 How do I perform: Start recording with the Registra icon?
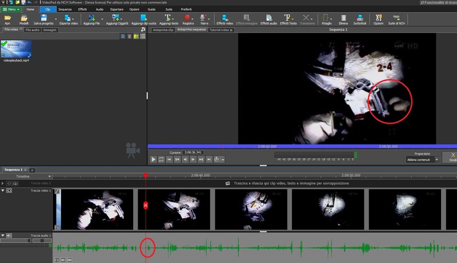188,19
